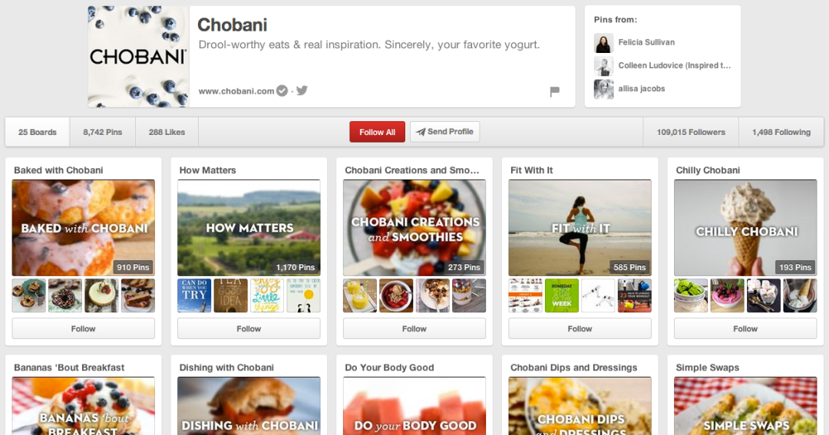Open Chobani's Twitter profile icon
Image resolution: width=829 pixels, height=435 pixels.
tap(302, 91)
